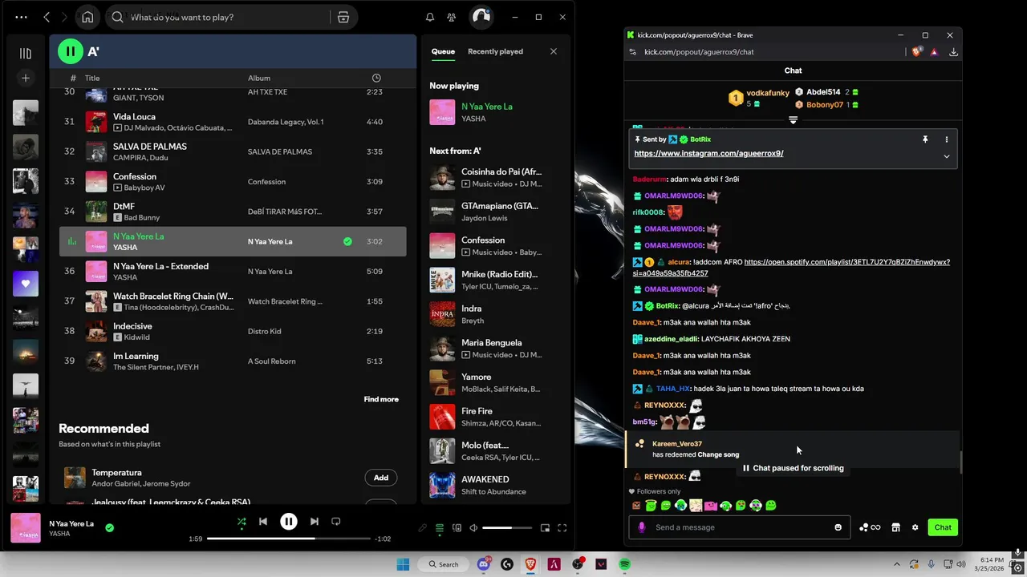Viewport: 1027px width, 577px height.
Task: Open the Instagram link in pinned chat message
Action: (708, 153)
